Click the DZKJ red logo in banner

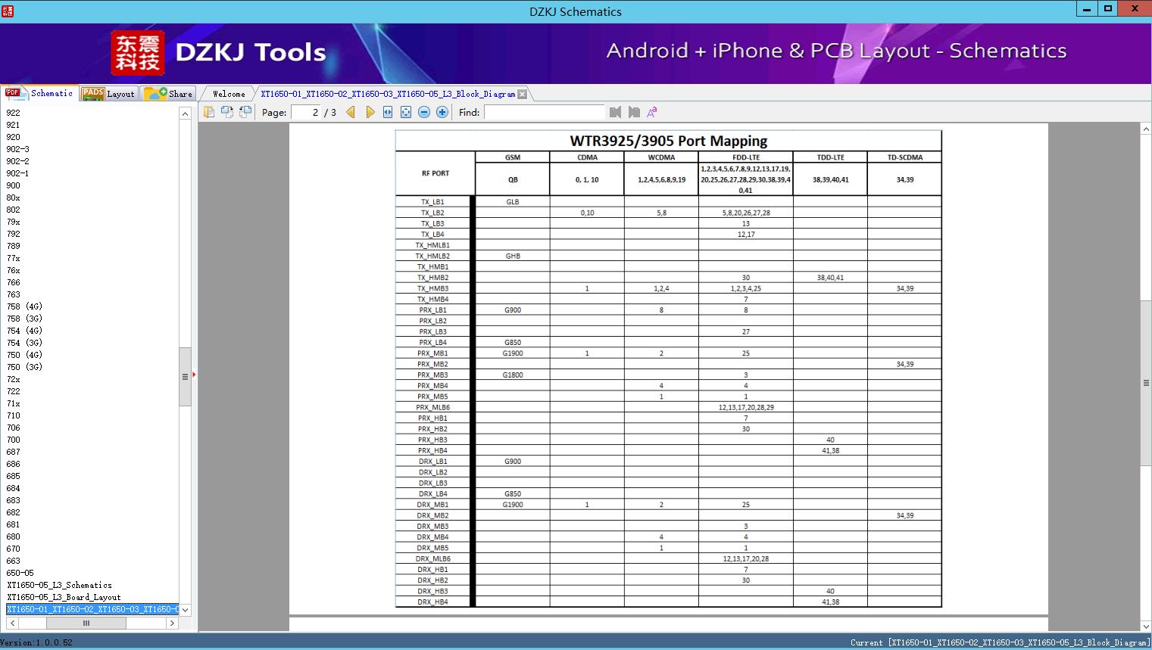pyautogui.click(x=137, y=53)
